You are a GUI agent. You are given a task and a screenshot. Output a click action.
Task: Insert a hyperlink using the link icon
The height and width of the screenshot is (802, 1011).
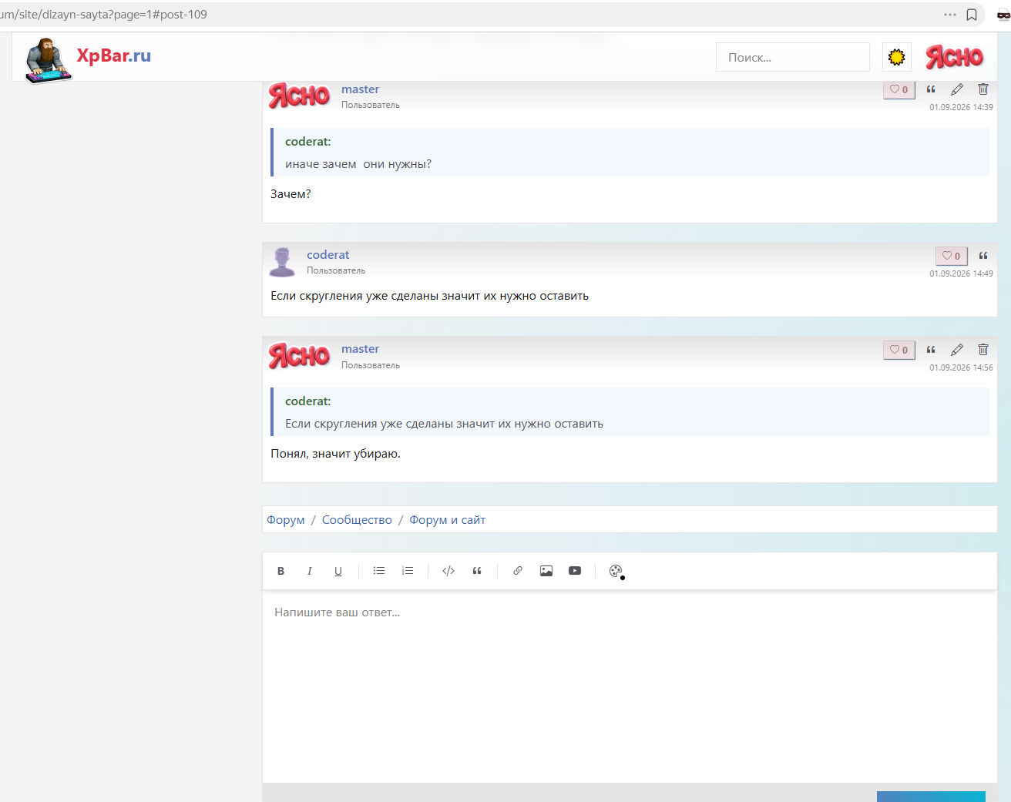coord(518,571)
